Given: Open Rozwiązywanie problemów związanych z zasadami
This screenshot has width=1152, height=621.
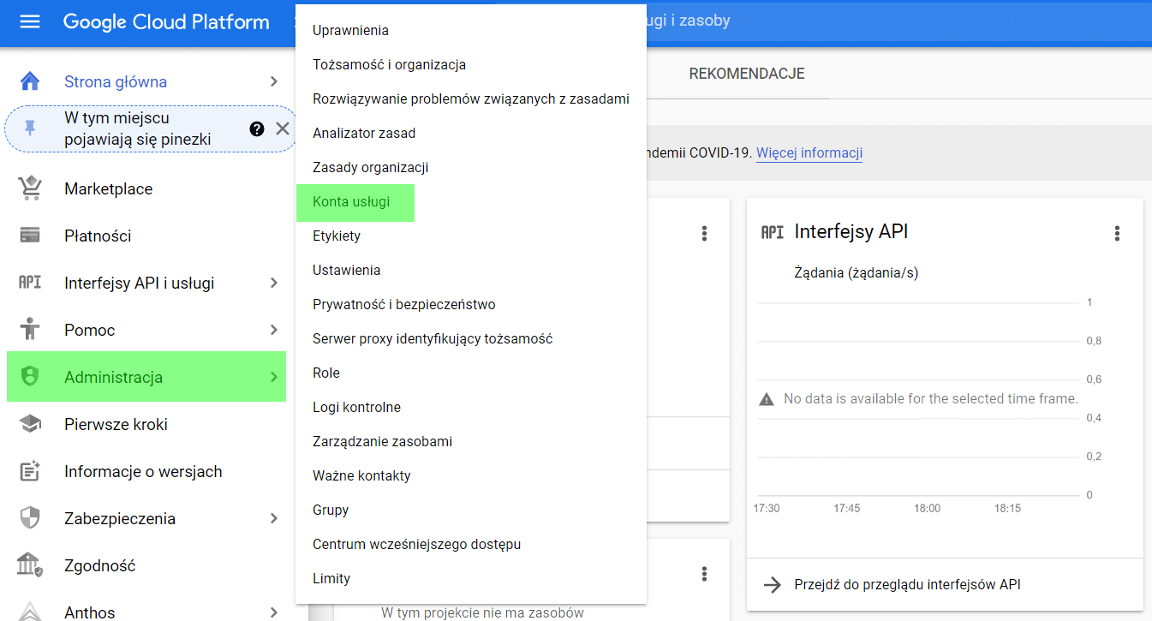Looking at the screenshot, I should [x=471, y=99].
